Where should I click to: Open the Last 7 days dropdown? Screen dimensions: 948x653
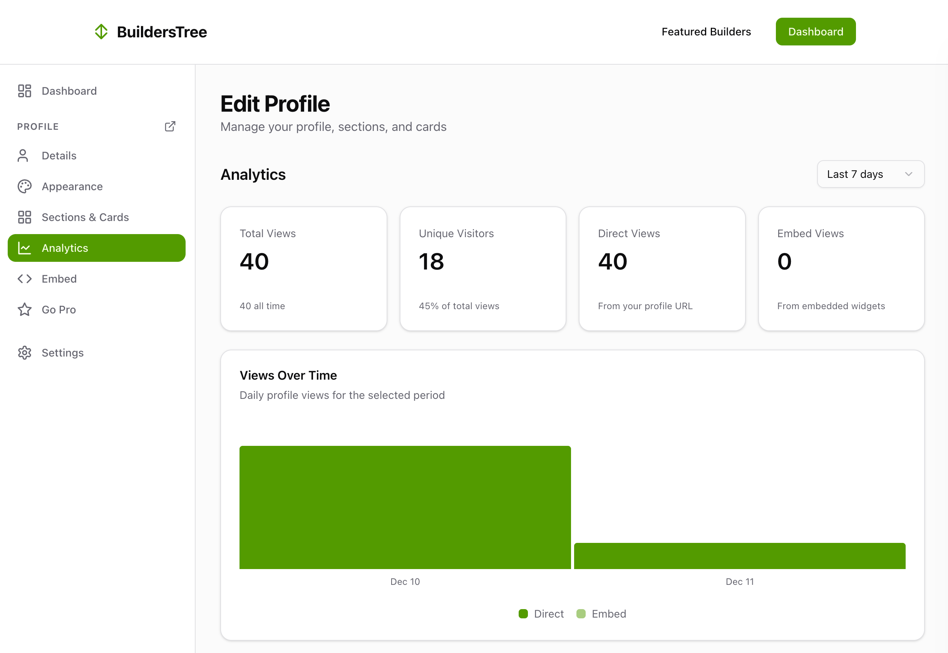870,174
